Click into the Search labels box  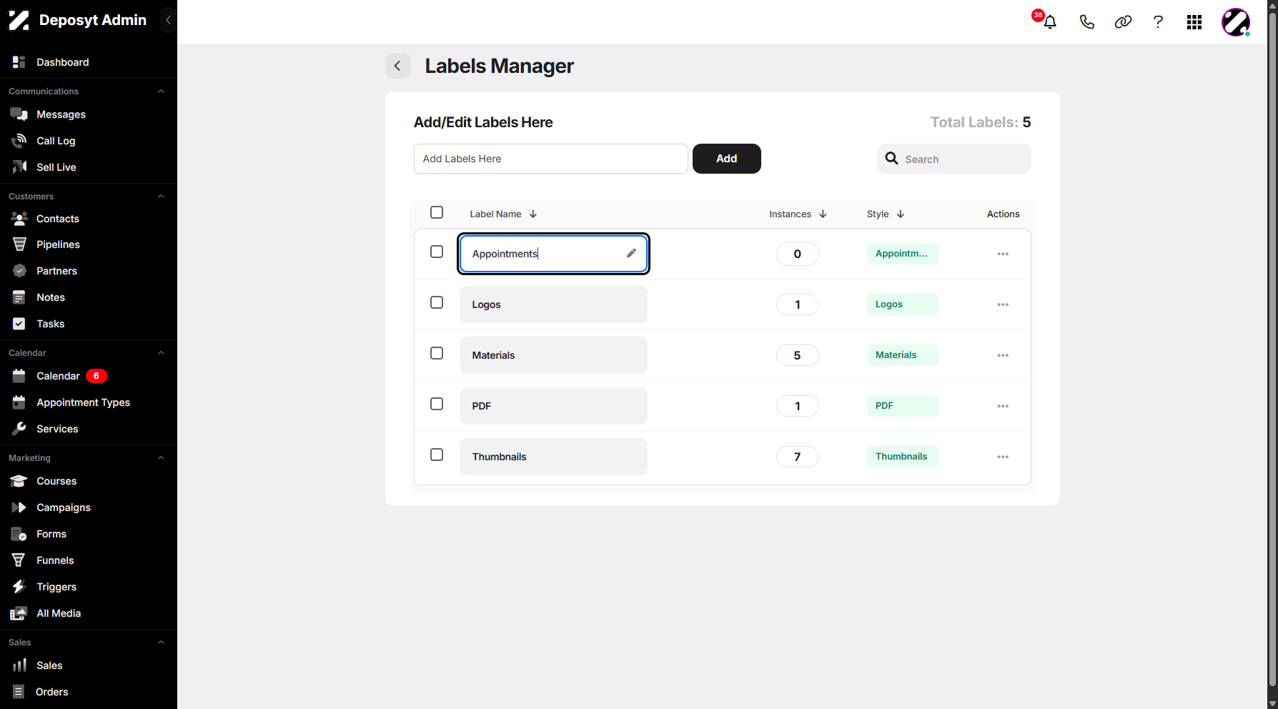(953, 159)
